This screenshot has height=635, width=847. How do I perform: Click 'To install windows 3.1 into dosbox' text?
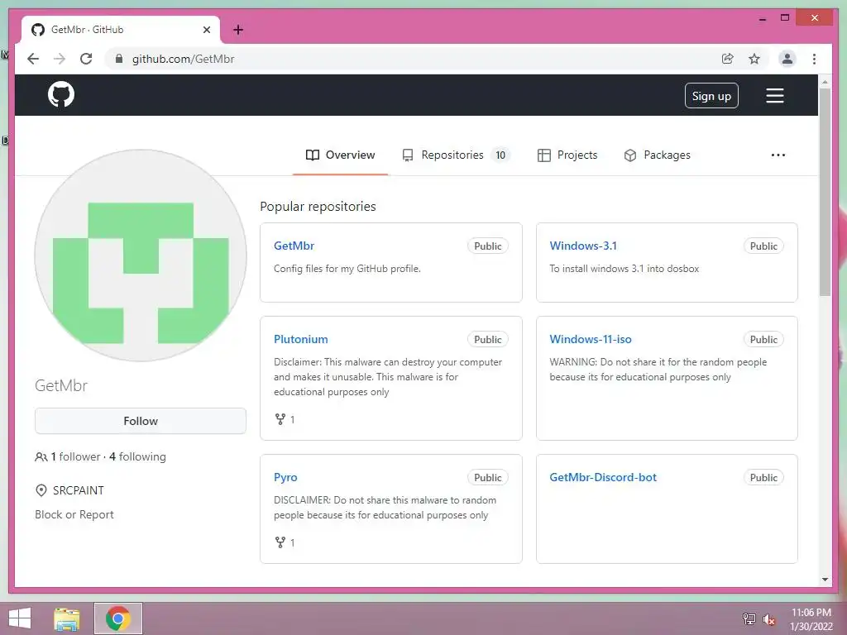(x=624, y=269)
